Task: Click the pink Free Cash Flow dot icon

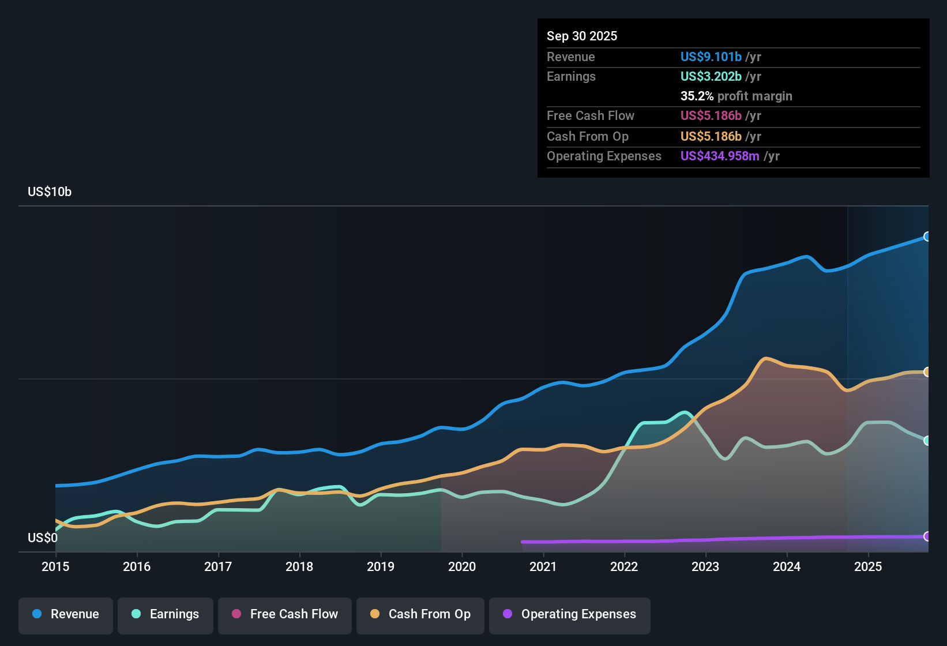Action: coord(236,614)
